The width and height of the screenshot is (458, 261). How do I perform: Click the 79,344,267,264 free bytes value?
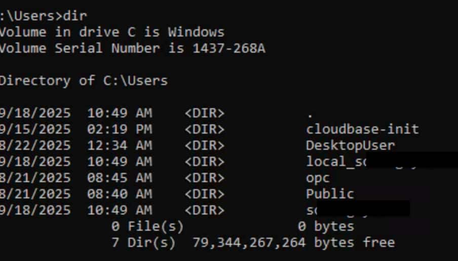click(249, 242)
